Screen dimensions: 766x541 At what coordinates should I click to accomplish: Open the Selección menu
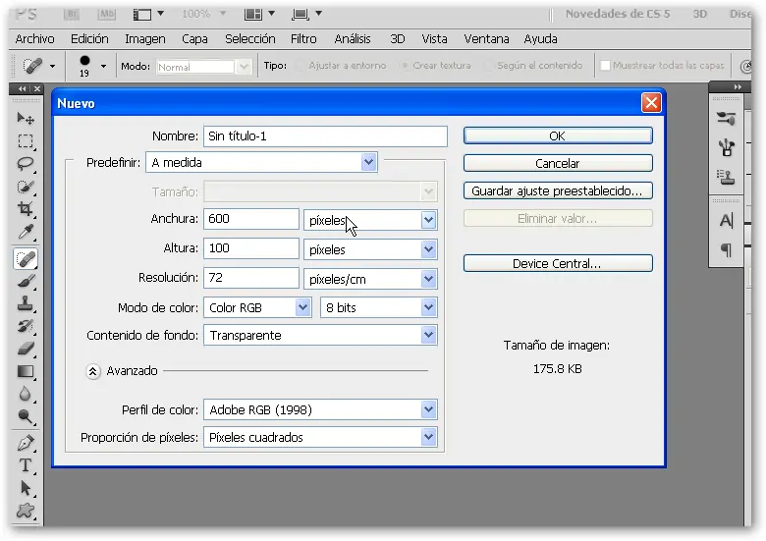click(x=250, y=38)
